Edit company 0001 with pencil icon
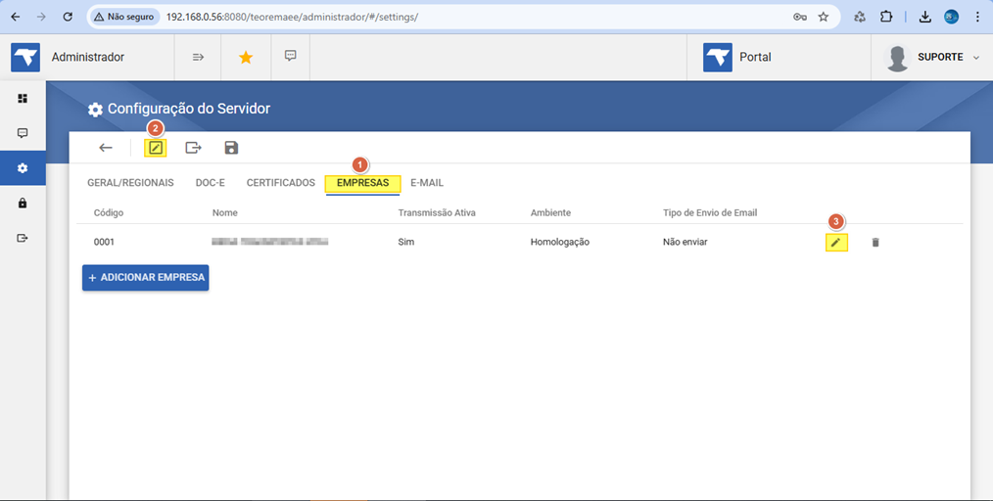This screenshot has height=501, width=993. coord(836,243)
